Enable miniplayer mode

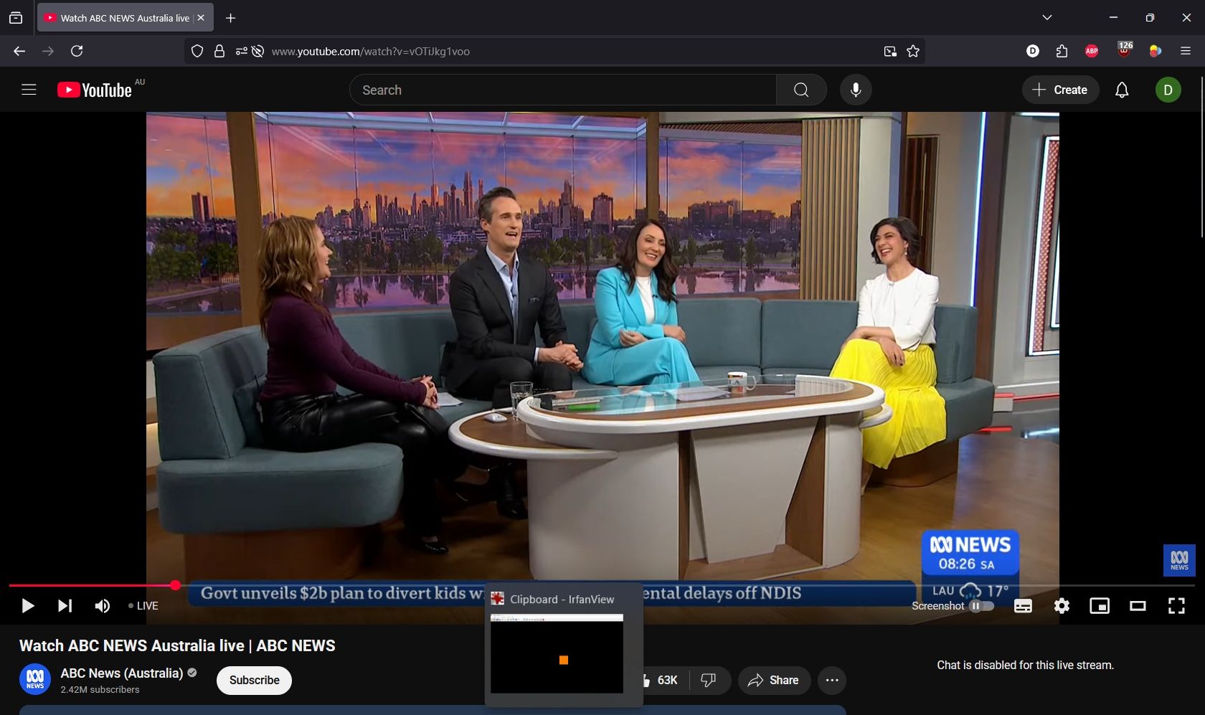click(x=1099, y=606)
